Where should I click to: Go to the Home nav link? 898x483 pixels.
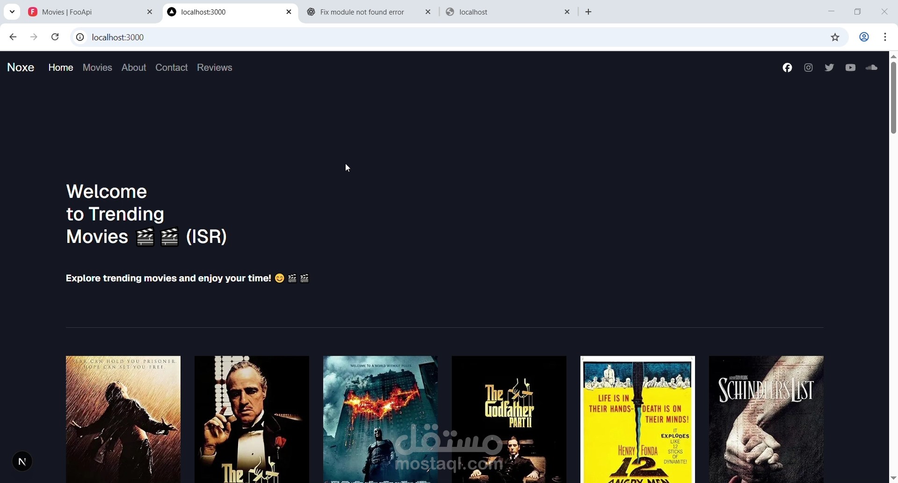pyautogui.click(x=61, y=68)
